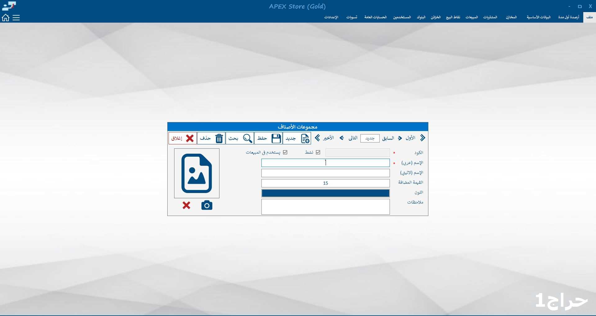The height and width of the screenshot is (316, 596).
Task: Click the save (حفظ) floppy disk icon
Action: coord(276,138)
